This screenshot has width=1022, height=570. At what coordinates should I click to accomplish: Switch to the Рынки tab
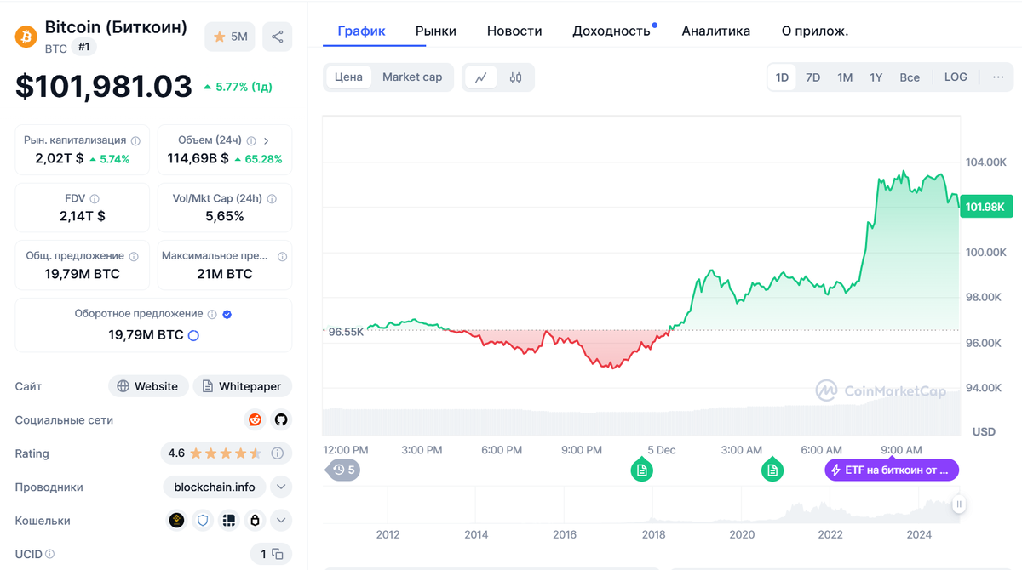[435, 31]
